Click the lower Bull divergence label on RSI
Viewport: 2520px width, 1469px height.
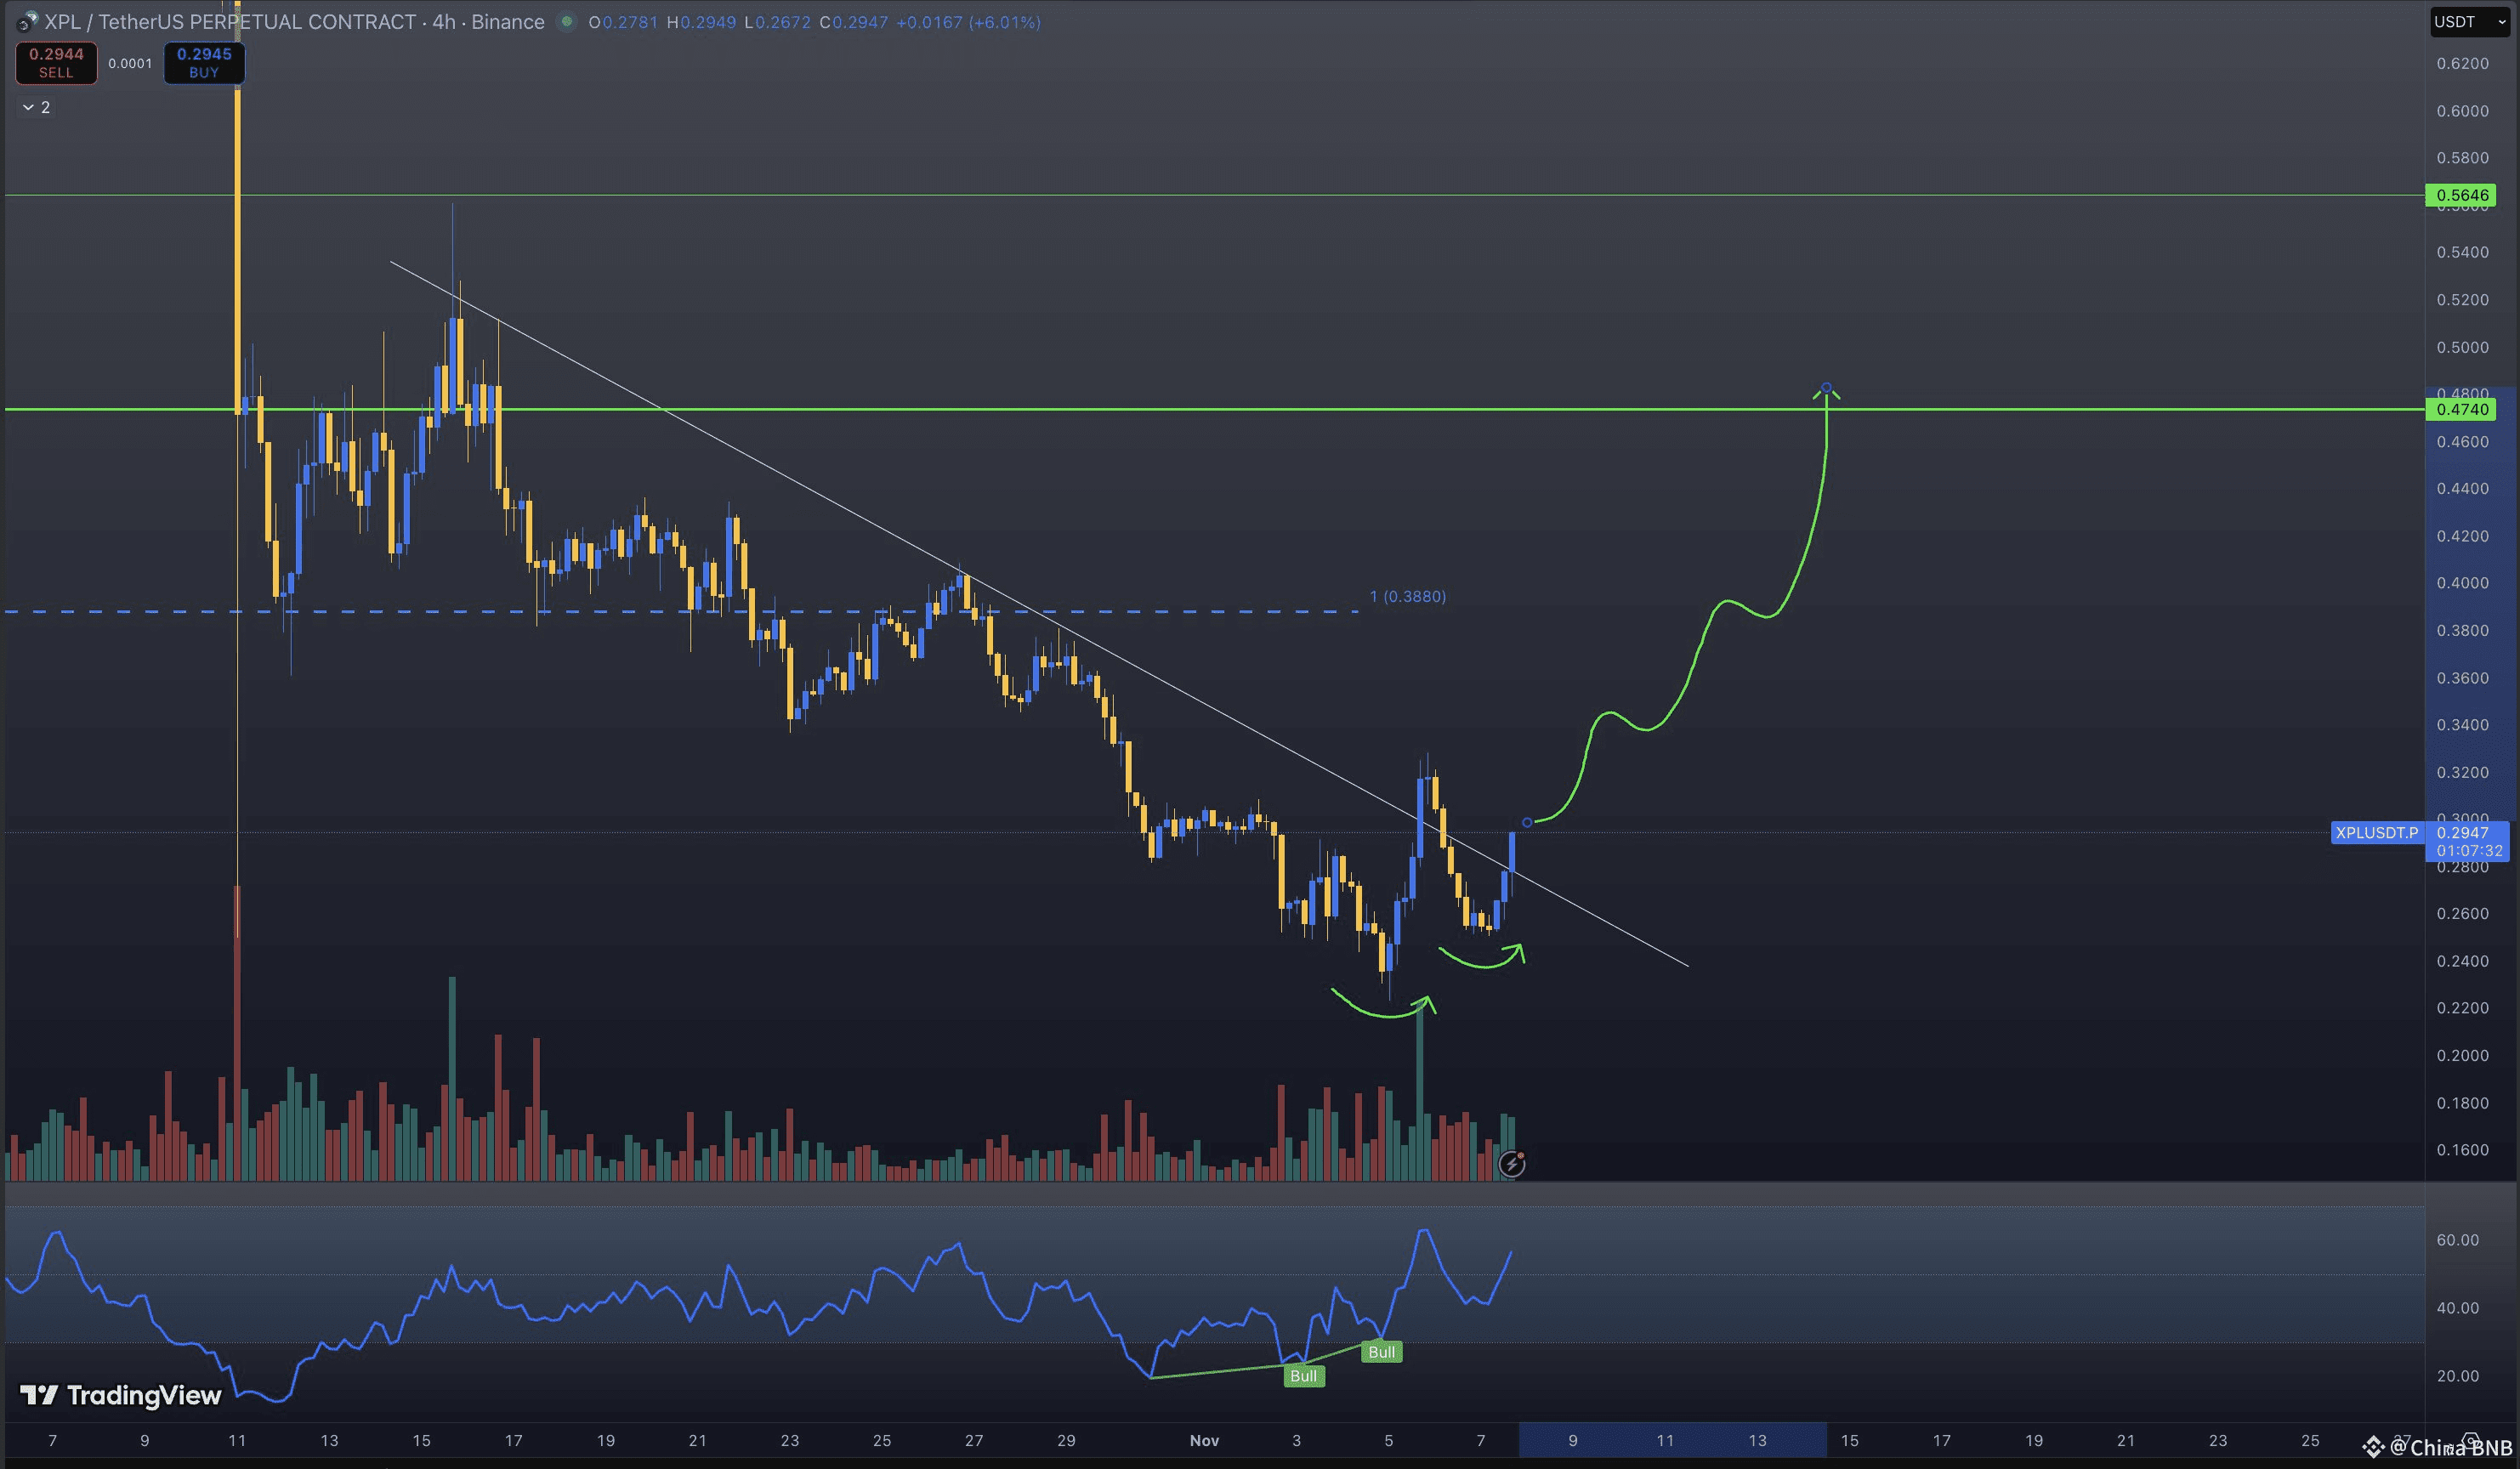[1303, 1376]
